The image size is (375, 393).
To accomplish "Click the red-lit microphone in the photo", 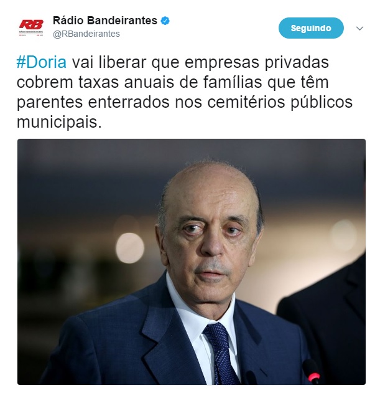I will pos(312,372).
